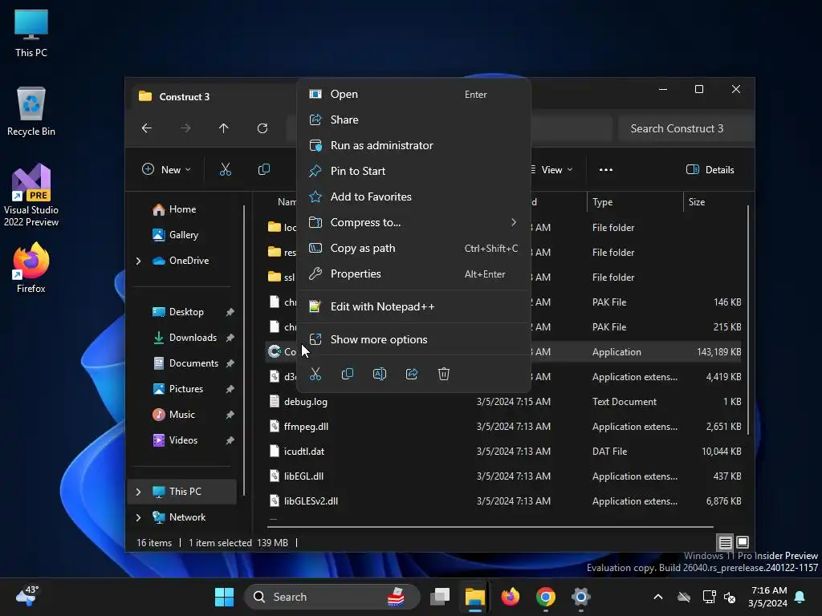Click the Copy icon in the context menu
822x616 pixels.
[x=347, y=374]
